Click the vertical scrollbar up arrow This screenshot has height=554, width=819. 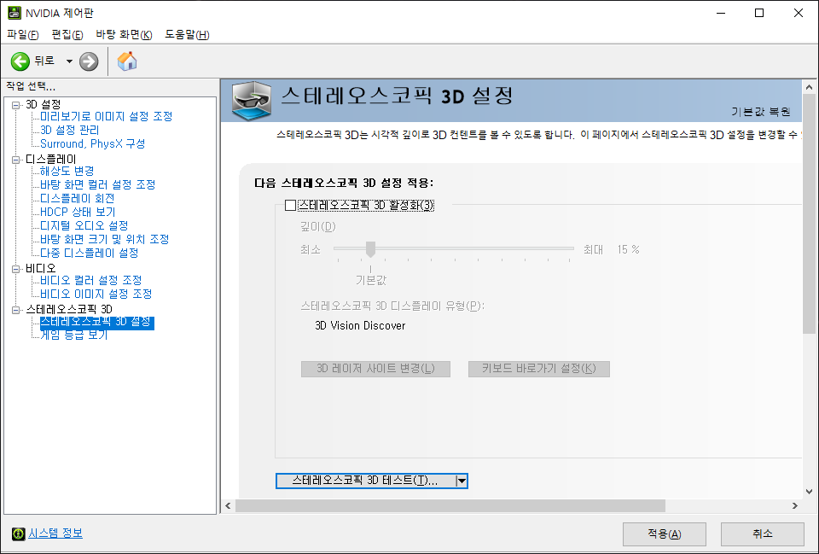(x=809, y=87)
